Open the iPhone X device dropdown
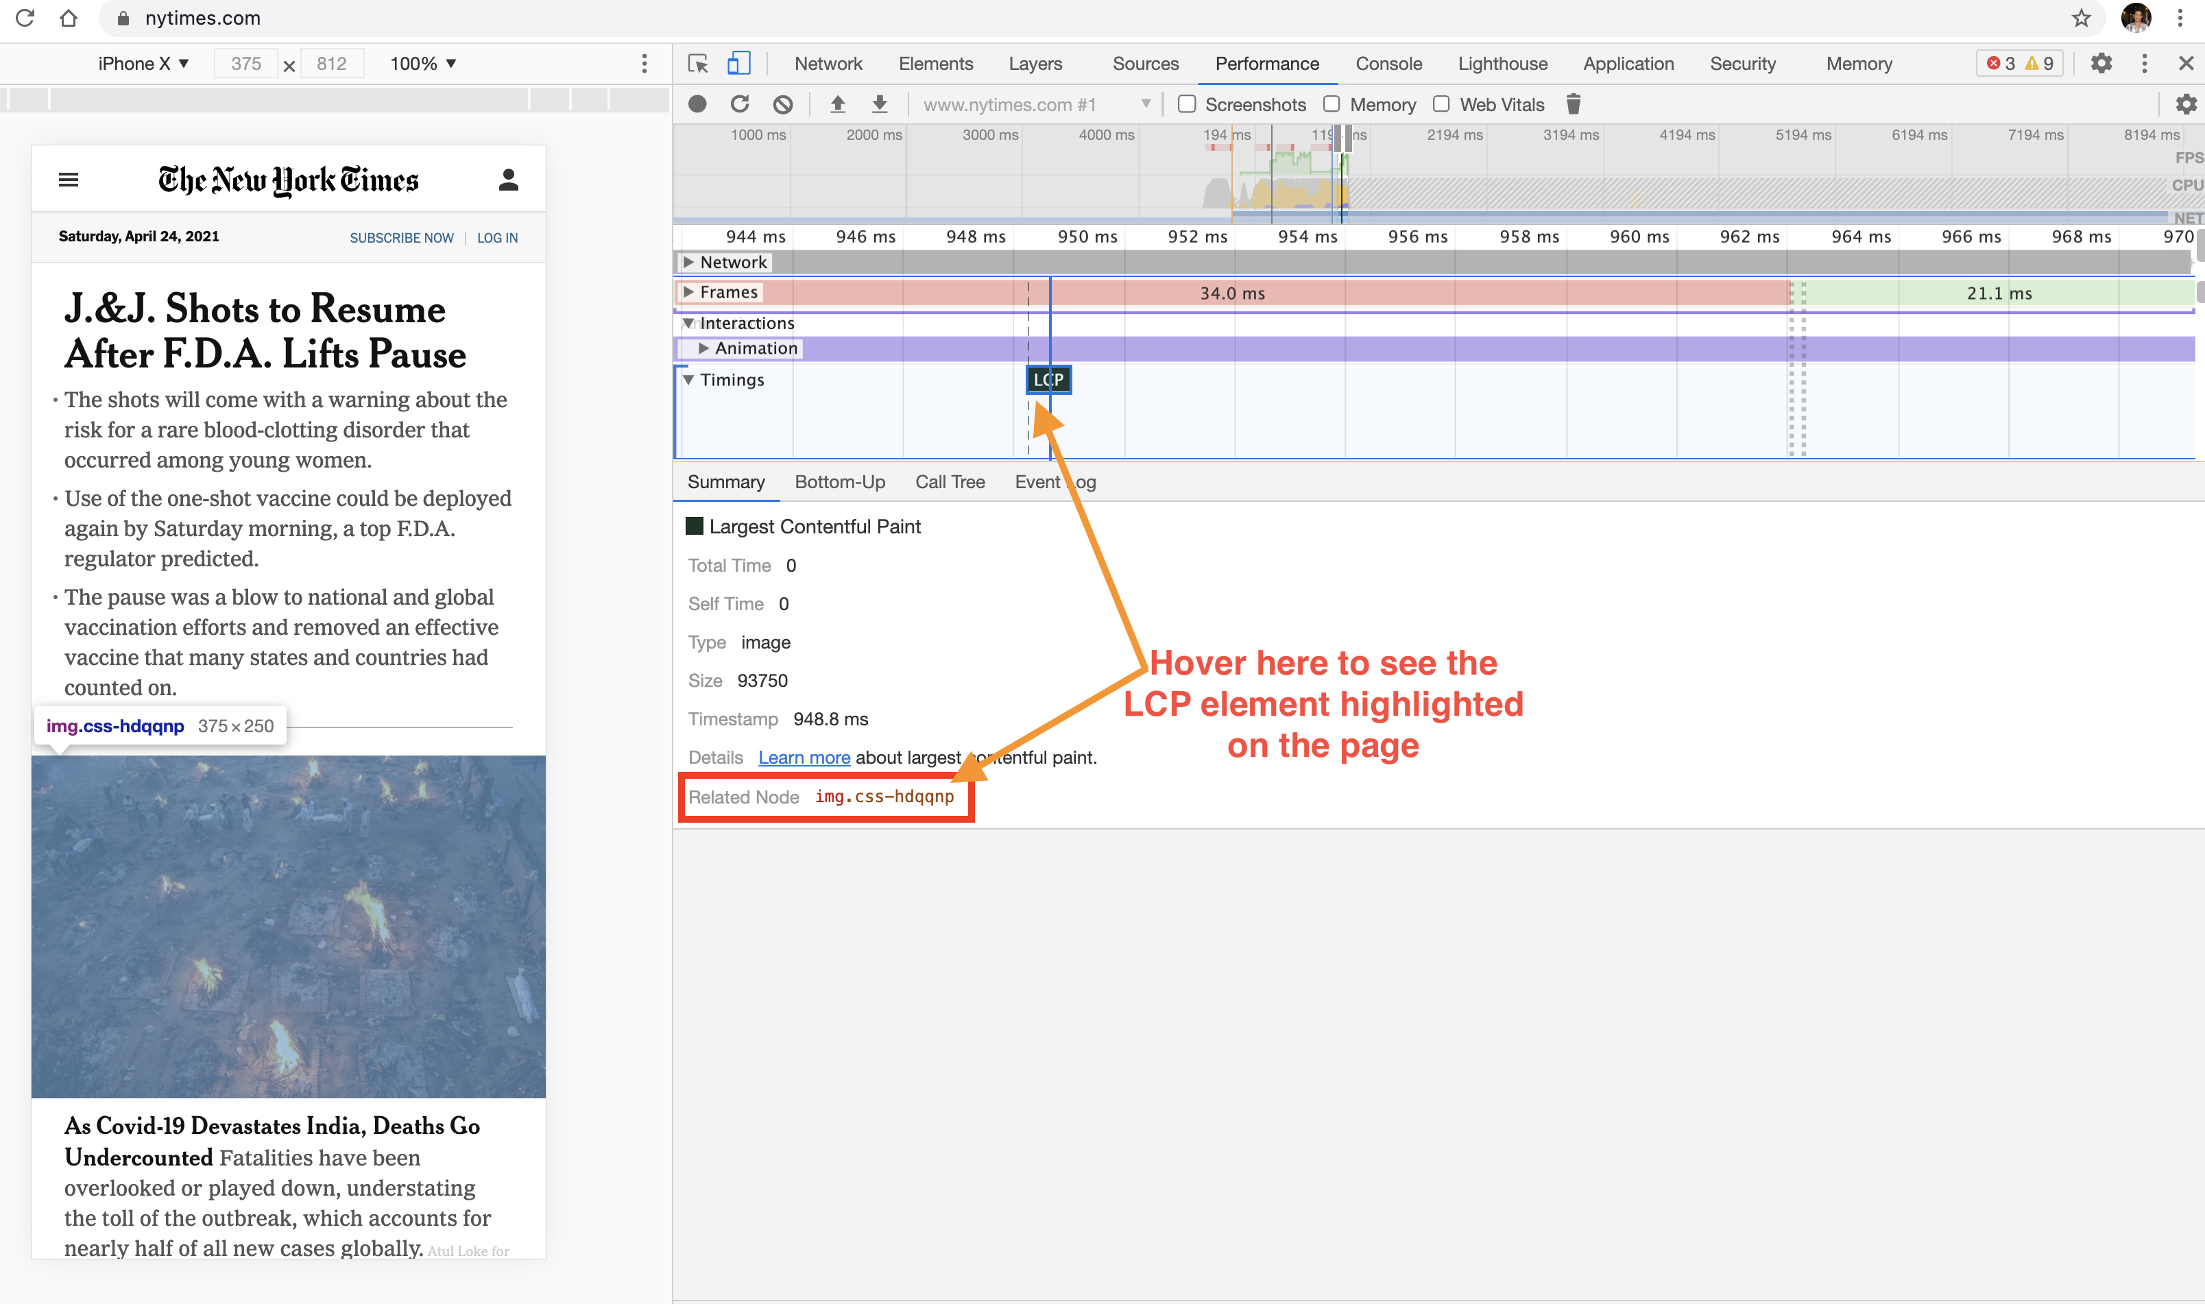2205x1304 pixels. click(143, 63)
